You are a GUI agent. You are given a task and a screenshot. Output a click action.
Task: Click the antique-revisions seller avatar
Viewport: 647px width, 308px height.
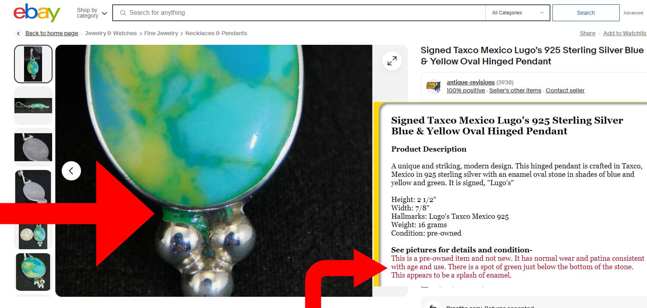pyautogui.click(x=434, y=86)
